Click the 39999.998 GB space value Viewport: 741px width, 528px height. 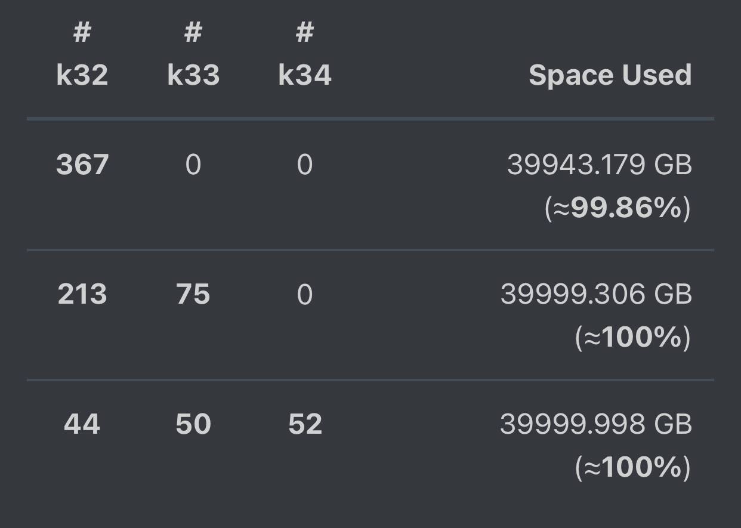[596, 424]
